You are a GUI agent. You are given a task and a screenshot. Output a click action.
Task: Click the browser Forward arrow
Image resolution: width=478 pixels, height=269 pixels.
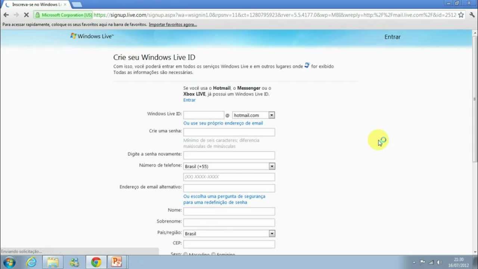click(x=16, y=15)
